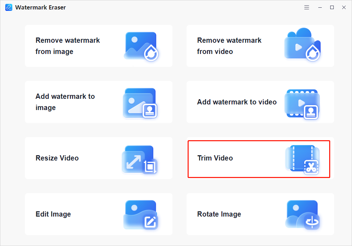Close the Watermark Eraser window
The height and width of the screenshot is (246, 352).
[344, 7]
